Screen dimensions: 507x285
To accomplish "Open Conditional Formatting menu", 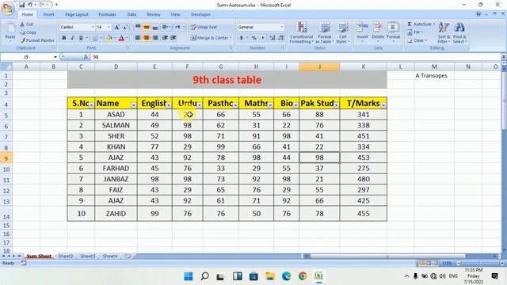I will (x=301, y=32).
